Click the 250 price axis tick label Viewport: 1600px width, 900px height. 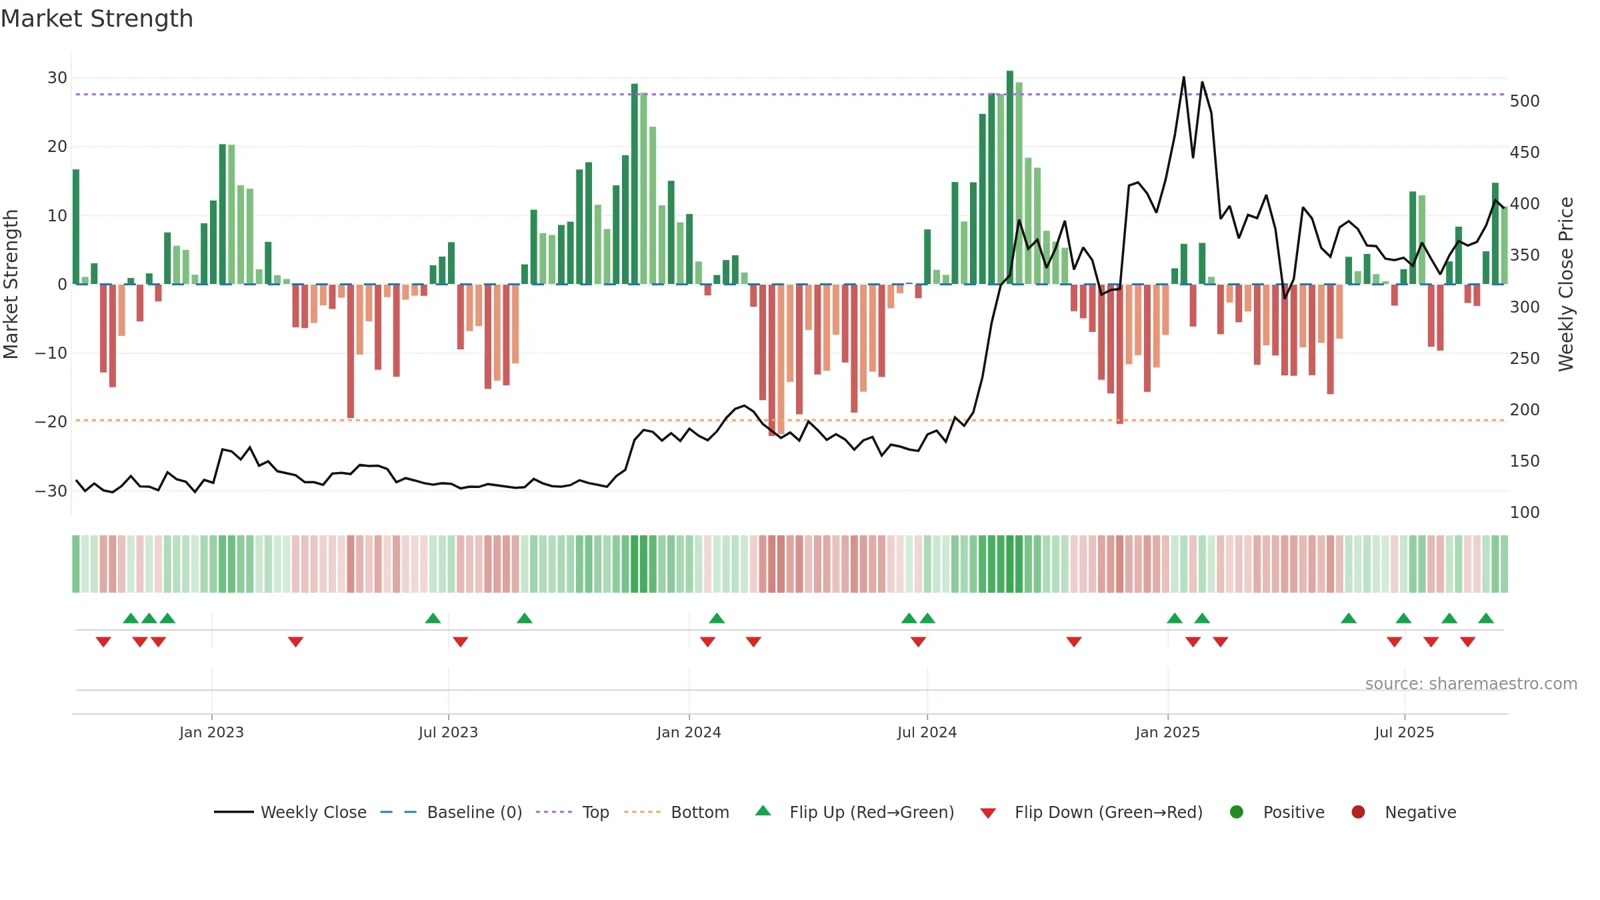1525,359
